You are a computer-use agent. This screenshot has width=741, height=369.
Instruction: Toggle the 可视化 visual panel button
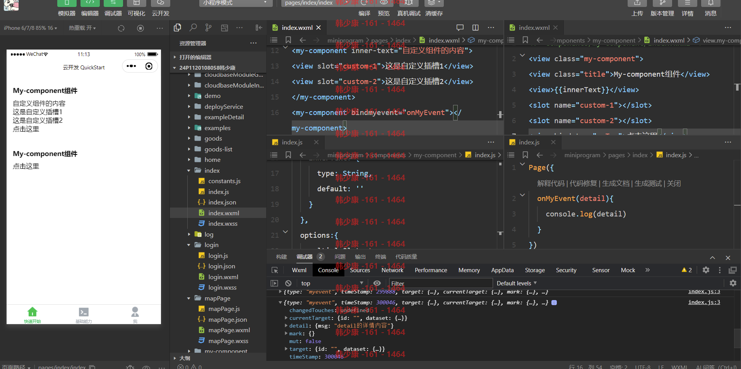click(136, 9)
